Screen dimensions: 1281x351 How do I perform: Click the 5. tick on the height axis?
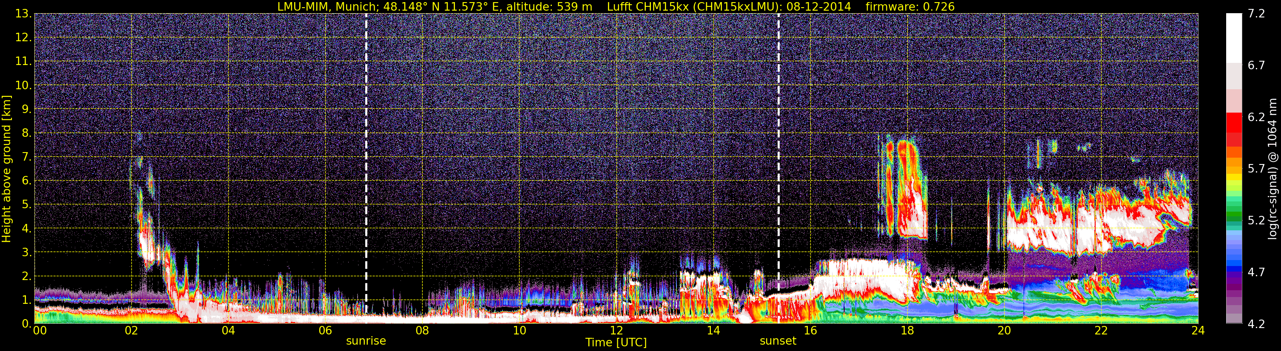click(26, 204)
